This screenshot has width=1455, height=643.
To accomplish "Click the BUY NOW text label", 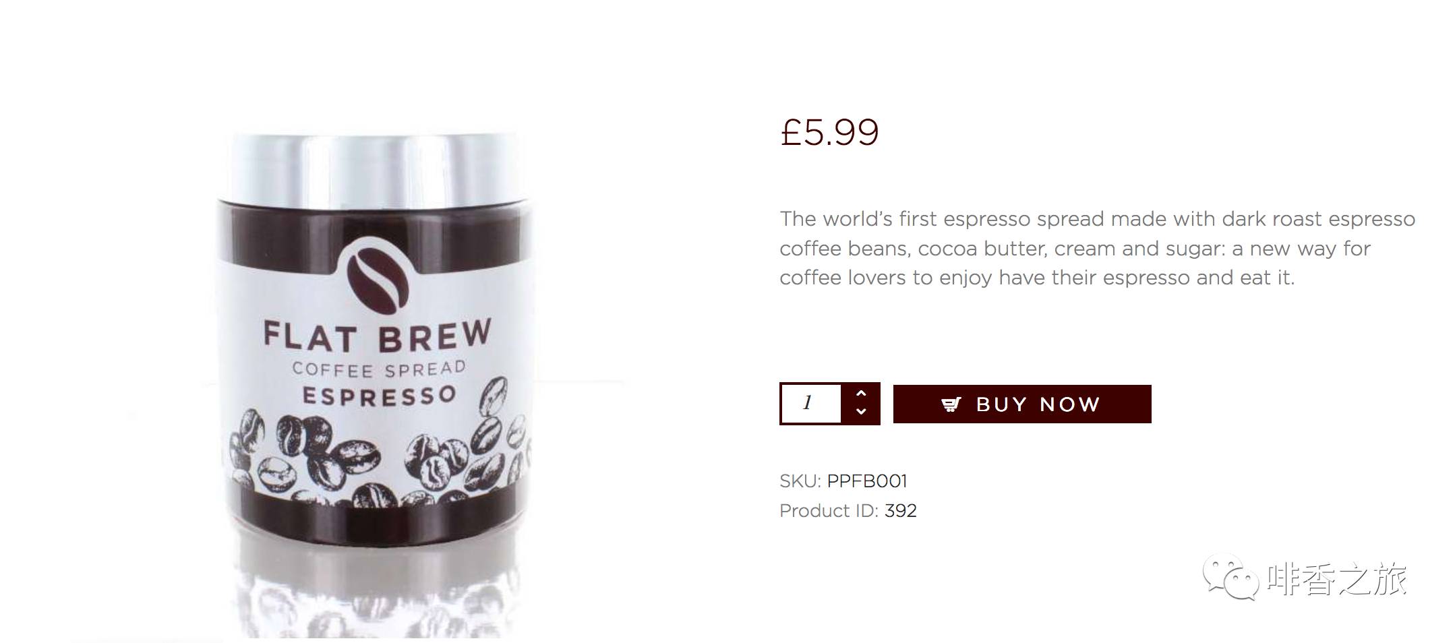I will tap(1038, 404).
